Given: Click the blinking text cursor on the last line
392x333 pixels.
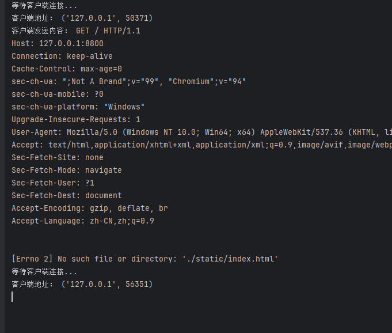Looking at the screenshot, I should [x=12, y=297].
